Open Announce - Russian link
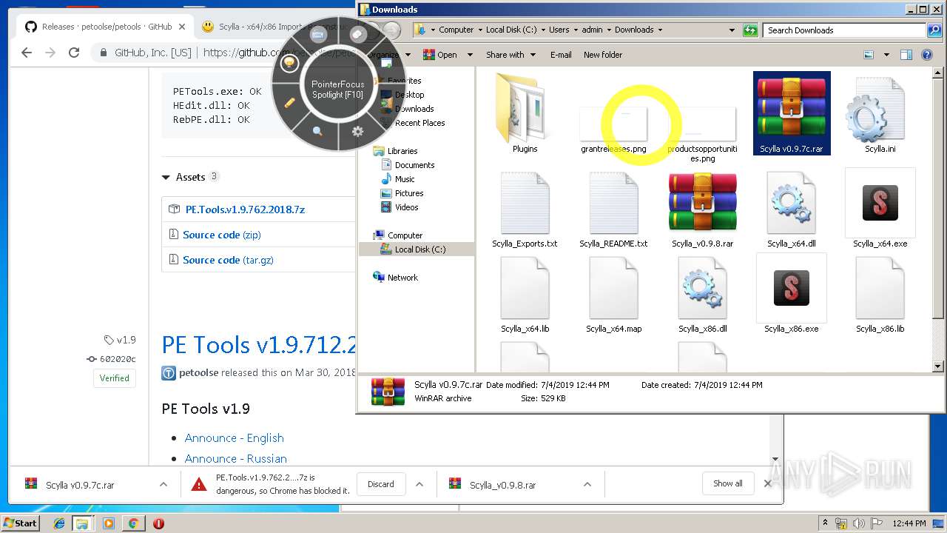The image size is (947, 533). coord(236,459)
